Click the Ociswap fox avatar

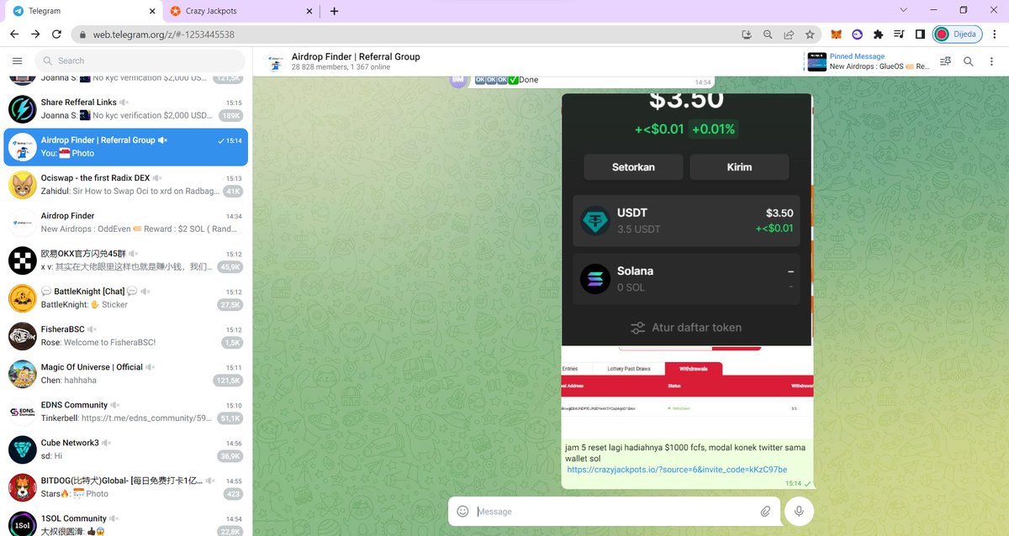pos(23,185)
